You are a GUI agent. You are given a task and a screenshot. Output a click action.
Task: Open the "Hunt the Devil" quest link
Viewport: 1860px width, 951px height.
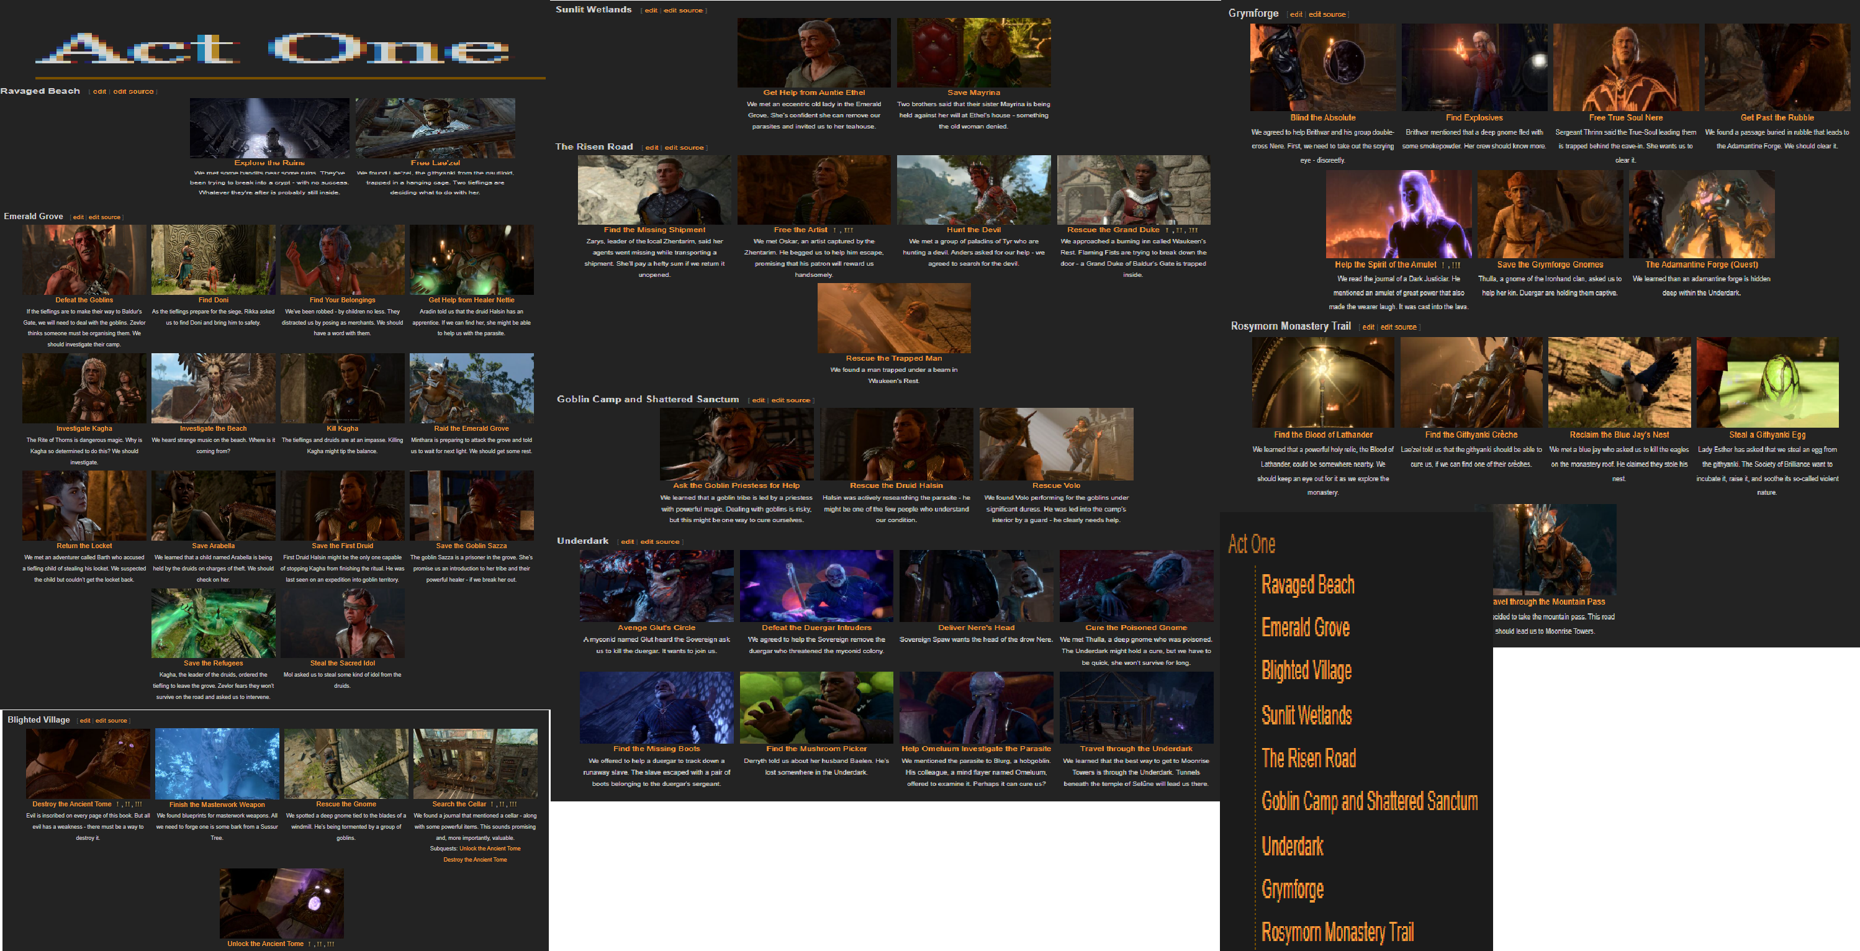click(x=973, y=230)
